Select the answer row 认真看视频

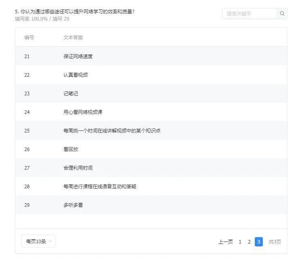(x=75, y=75)
